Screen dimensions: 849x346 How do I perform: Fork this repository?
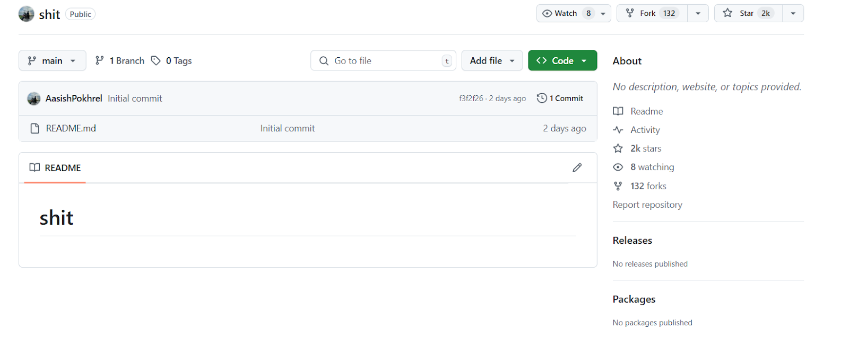652,13
